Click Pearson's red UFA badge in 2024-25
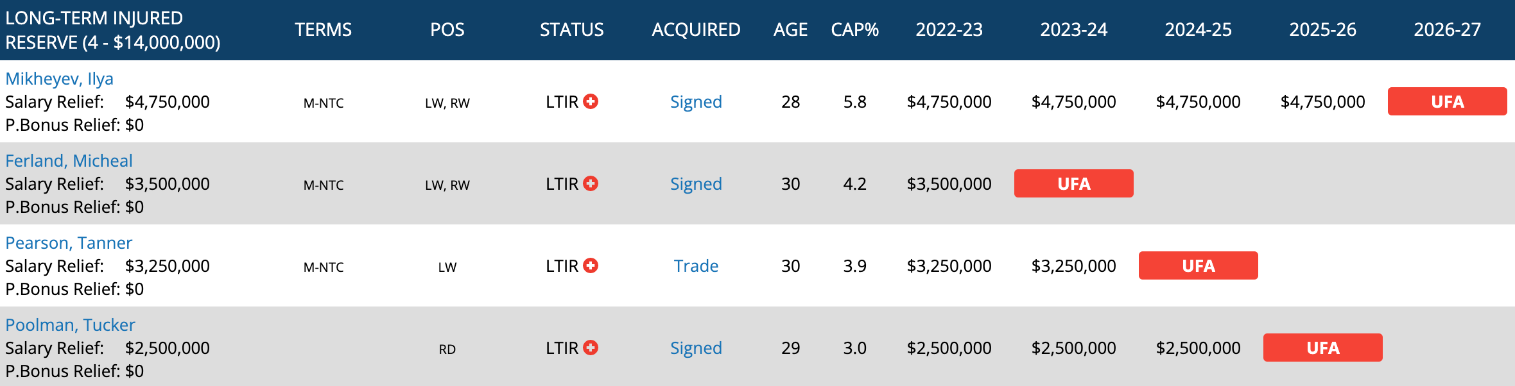Viewport: 1515px width, 386px height. pyautogui.click(x=1198, y=265)
